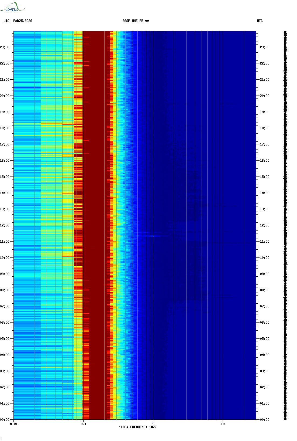The image size is (297, 441).
Task: Click the dark red microseism band in spectrogram
Action: pos(96,225)
